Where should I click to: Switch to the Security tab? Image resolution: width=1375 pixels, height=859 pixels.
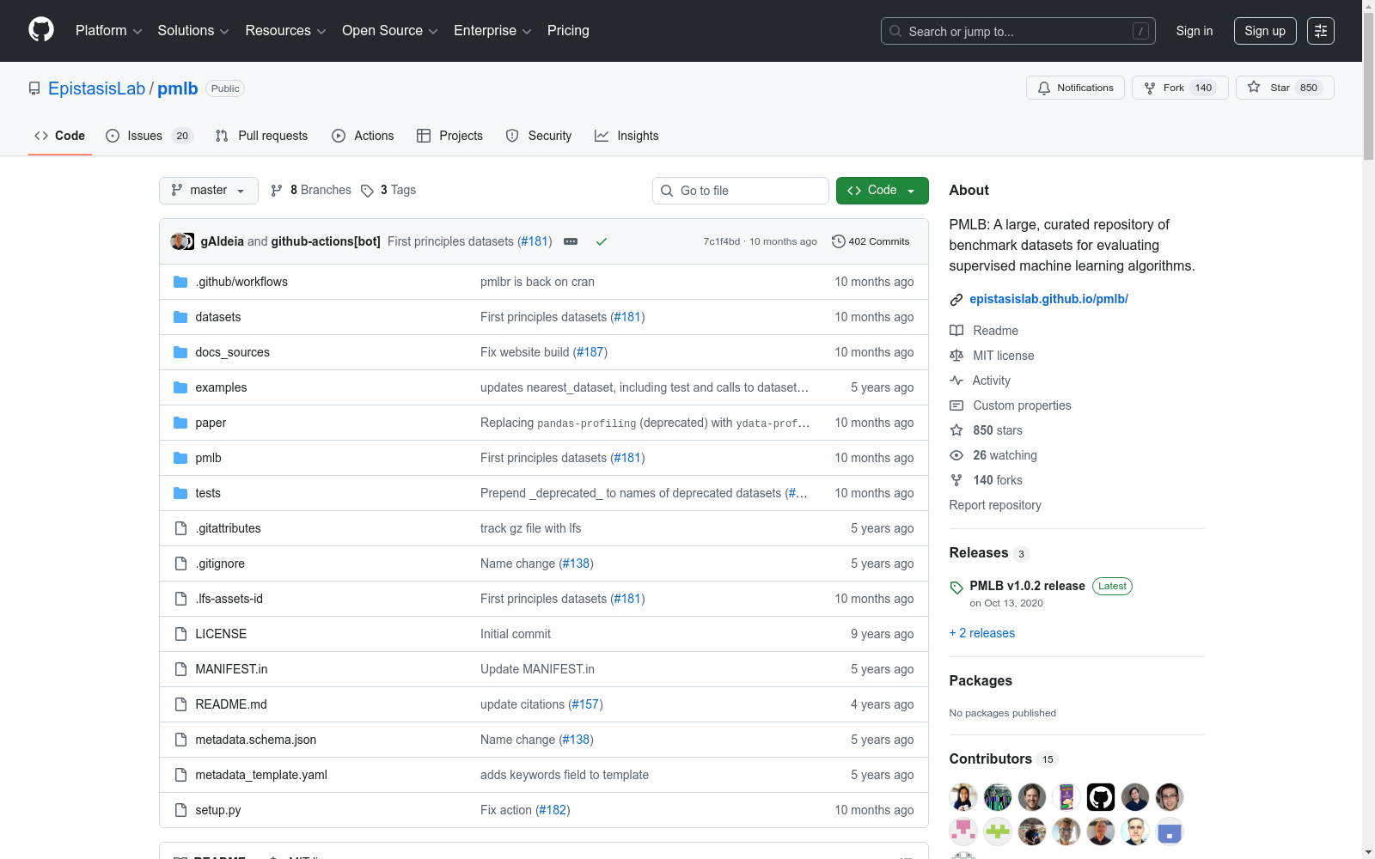coord(539,136)
